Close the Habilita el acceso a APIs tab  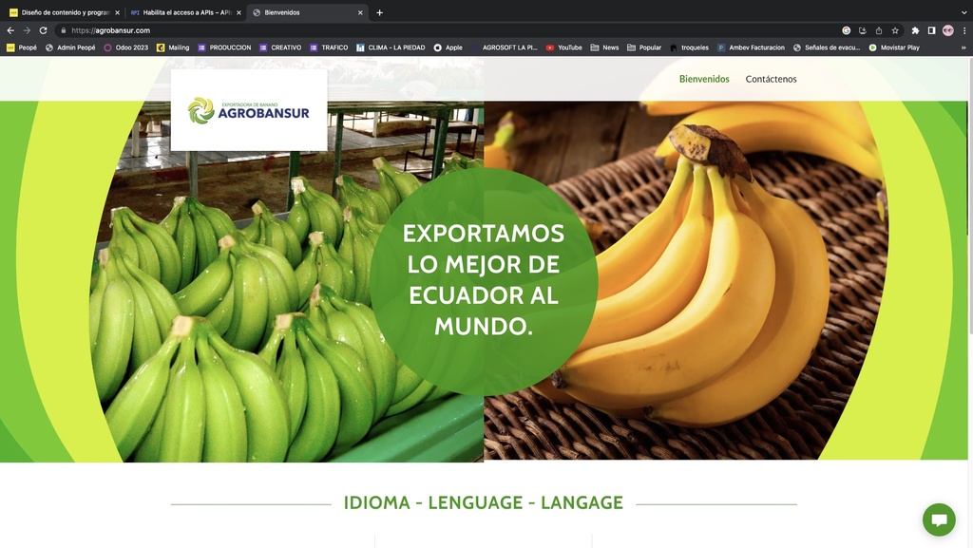(238, 12)
